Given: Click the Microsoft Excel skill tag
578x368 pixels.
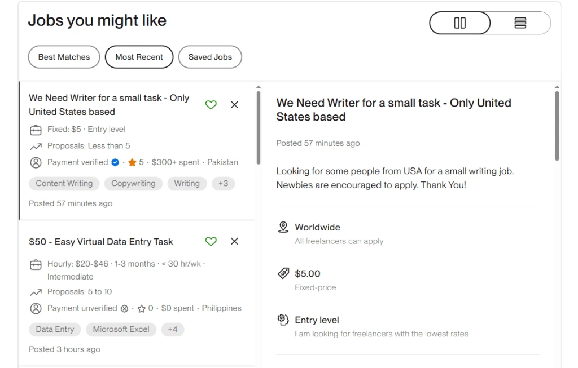Looking at the screenshot, I should 121,329.
